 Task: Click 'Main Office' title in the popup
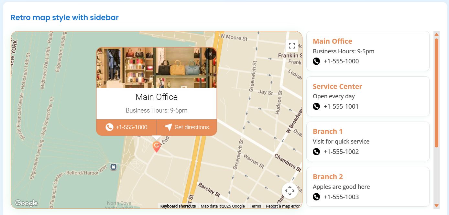click(157, 97)
